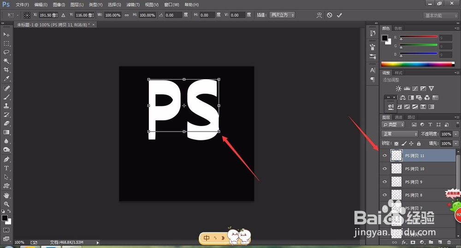Switch to the 通道 tab

398,117
